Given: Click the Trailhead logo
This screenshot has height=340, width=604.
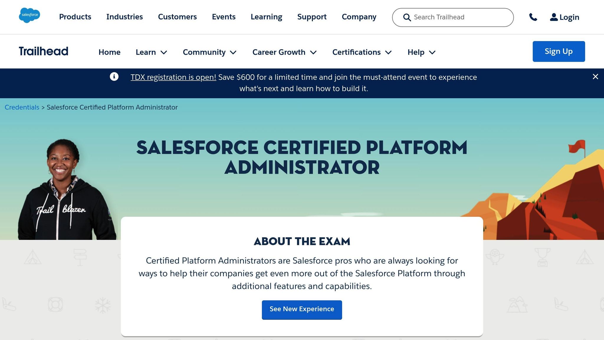Looking at the screenshot, I should click(x=43, y=51).
